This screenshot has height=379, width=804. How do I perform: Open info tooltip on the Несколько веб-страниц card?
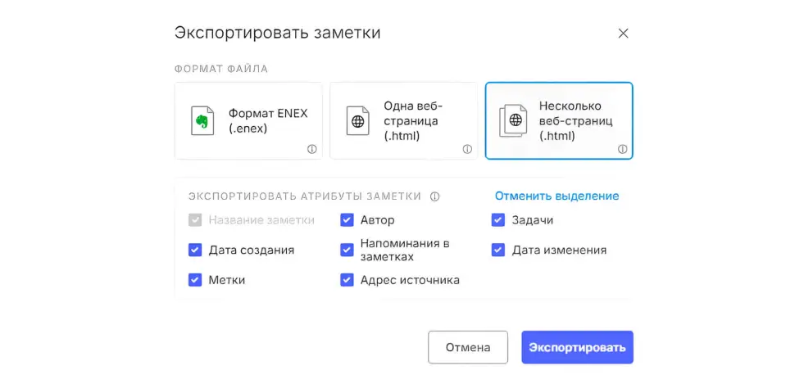click(x=622, y=149)
